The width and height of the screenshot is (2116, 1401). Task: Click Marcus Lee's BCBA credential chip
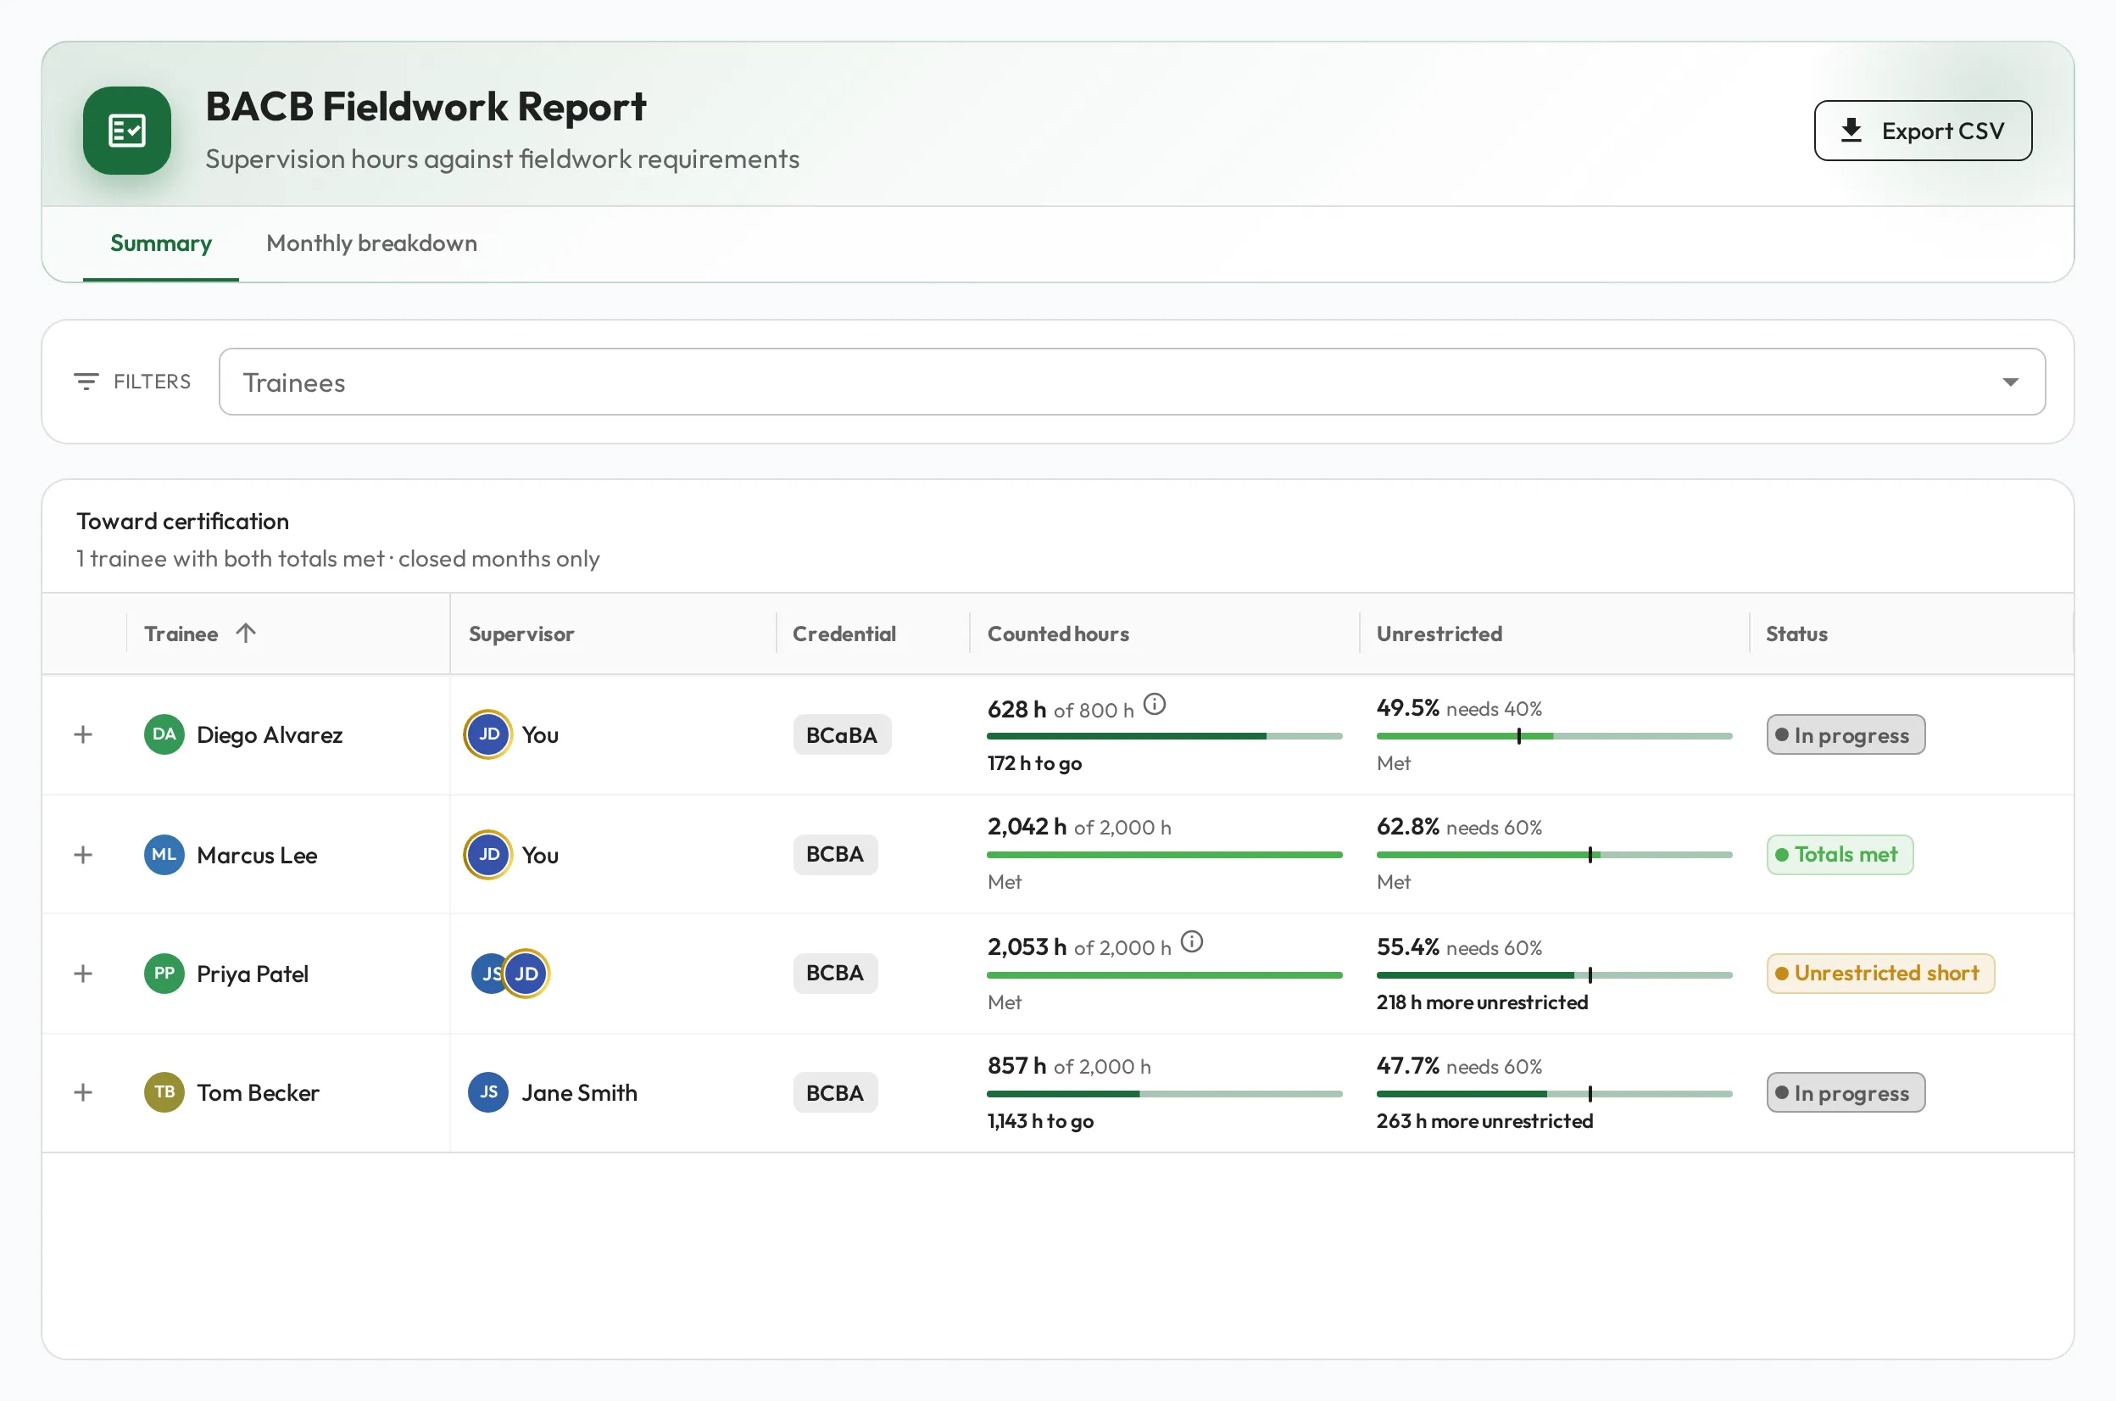(x=835, y=855)
